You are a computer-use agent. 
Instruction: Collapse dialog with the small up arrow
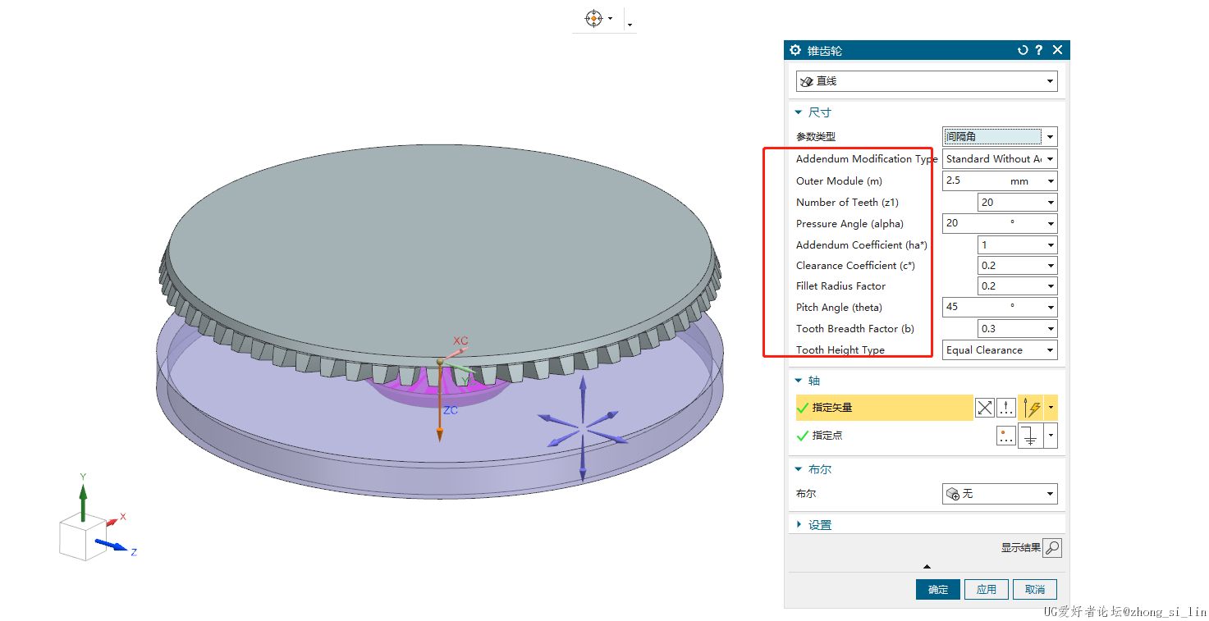[x=927, y=567]
